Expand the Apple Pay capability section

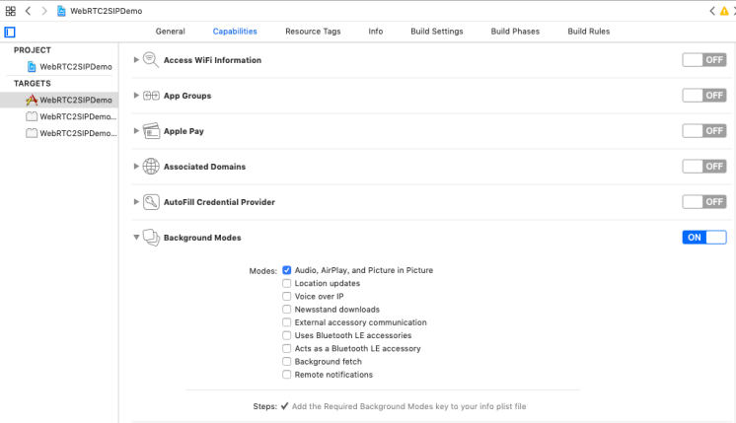[136, 131]
